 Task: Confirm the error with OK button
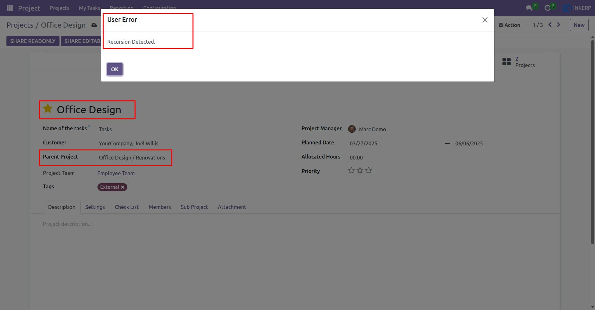coord(115,69)
